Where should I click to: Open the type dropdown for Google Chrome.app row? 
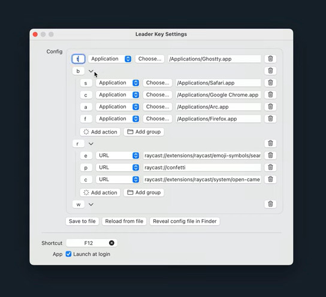(117, 95)
